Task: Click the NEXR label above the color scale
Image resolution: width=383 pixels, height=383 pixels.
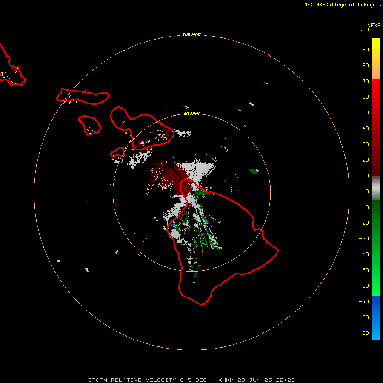Action: pos(374,26)
